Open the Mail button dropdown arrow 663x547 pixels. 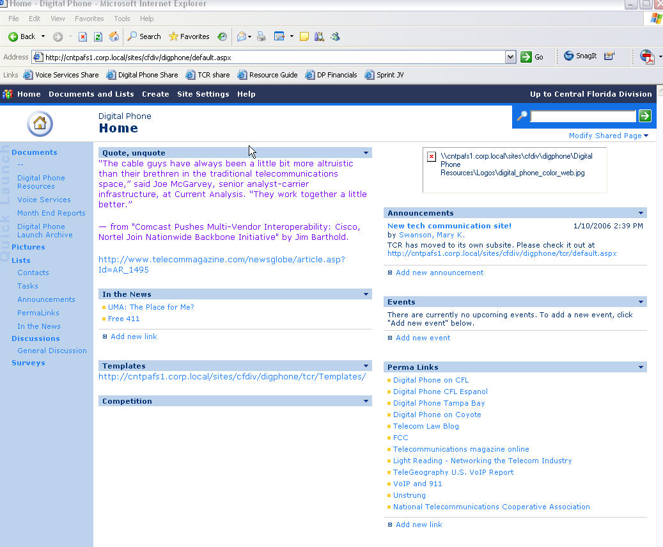click(249, 37)
